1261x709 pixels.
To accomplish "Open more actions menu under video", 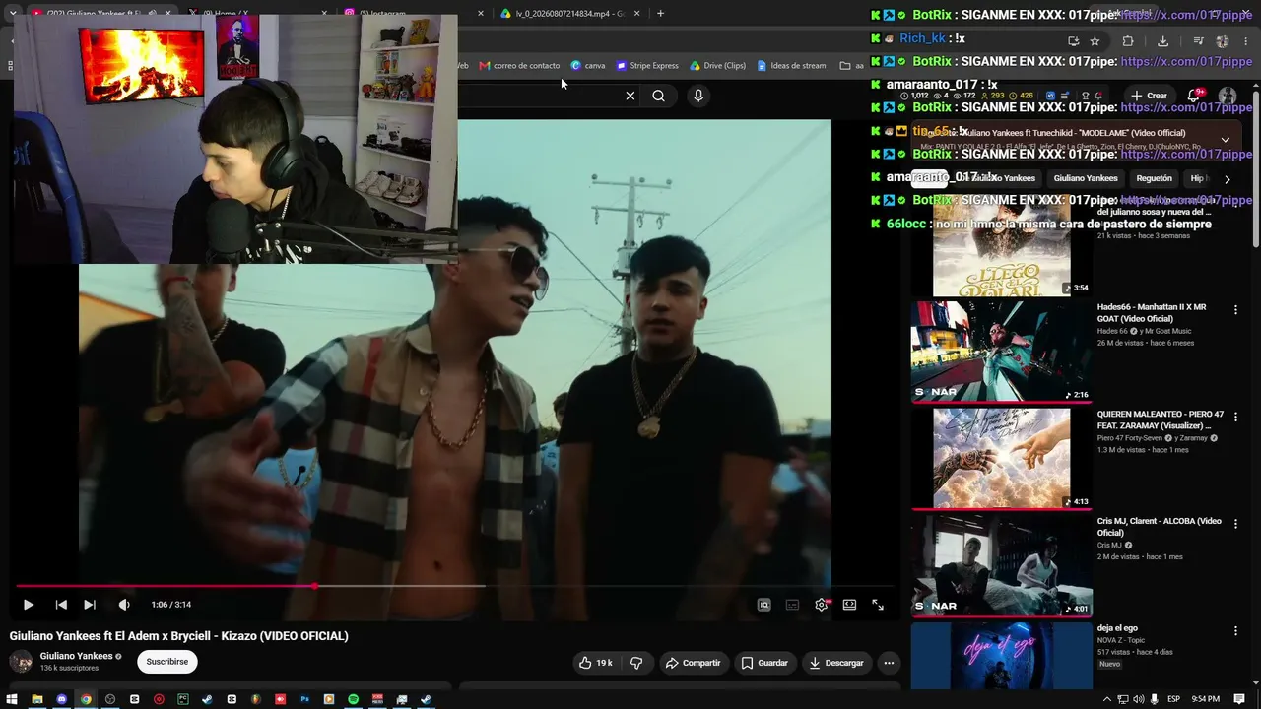I will [889, 663].
